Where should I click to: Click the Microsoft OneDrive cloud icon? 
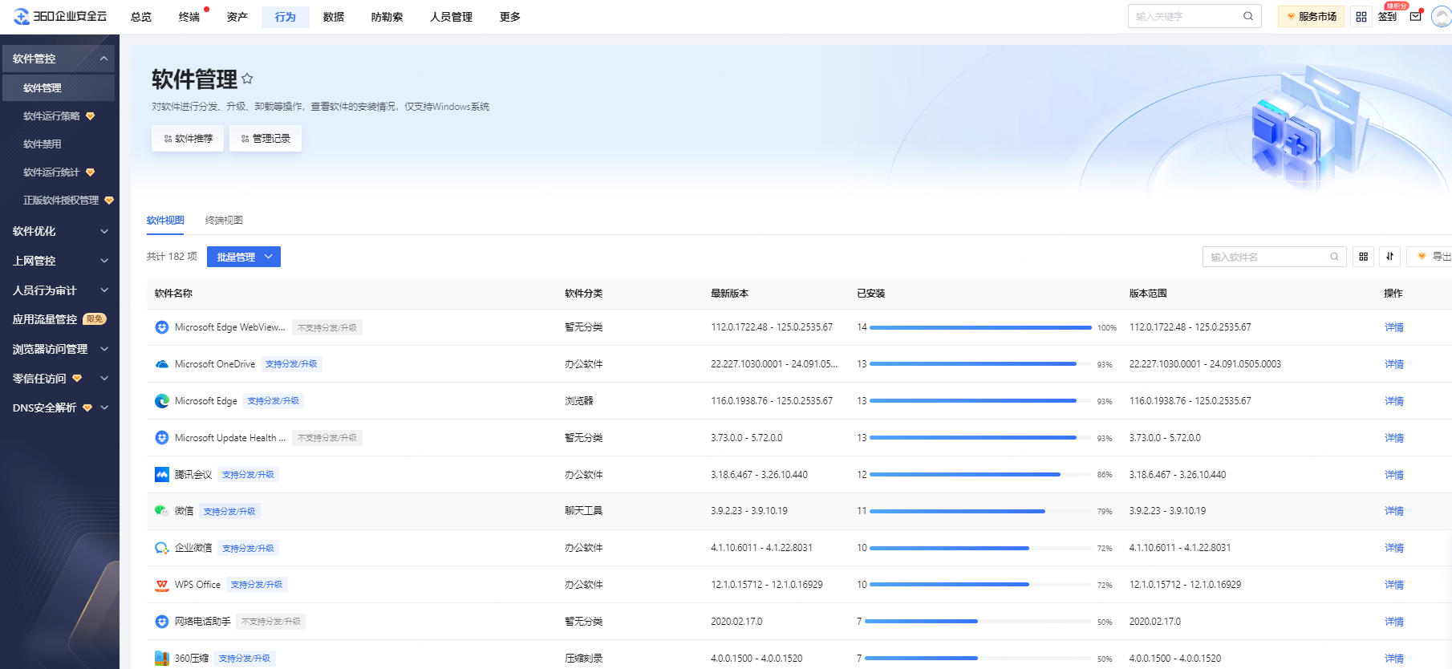161,364
